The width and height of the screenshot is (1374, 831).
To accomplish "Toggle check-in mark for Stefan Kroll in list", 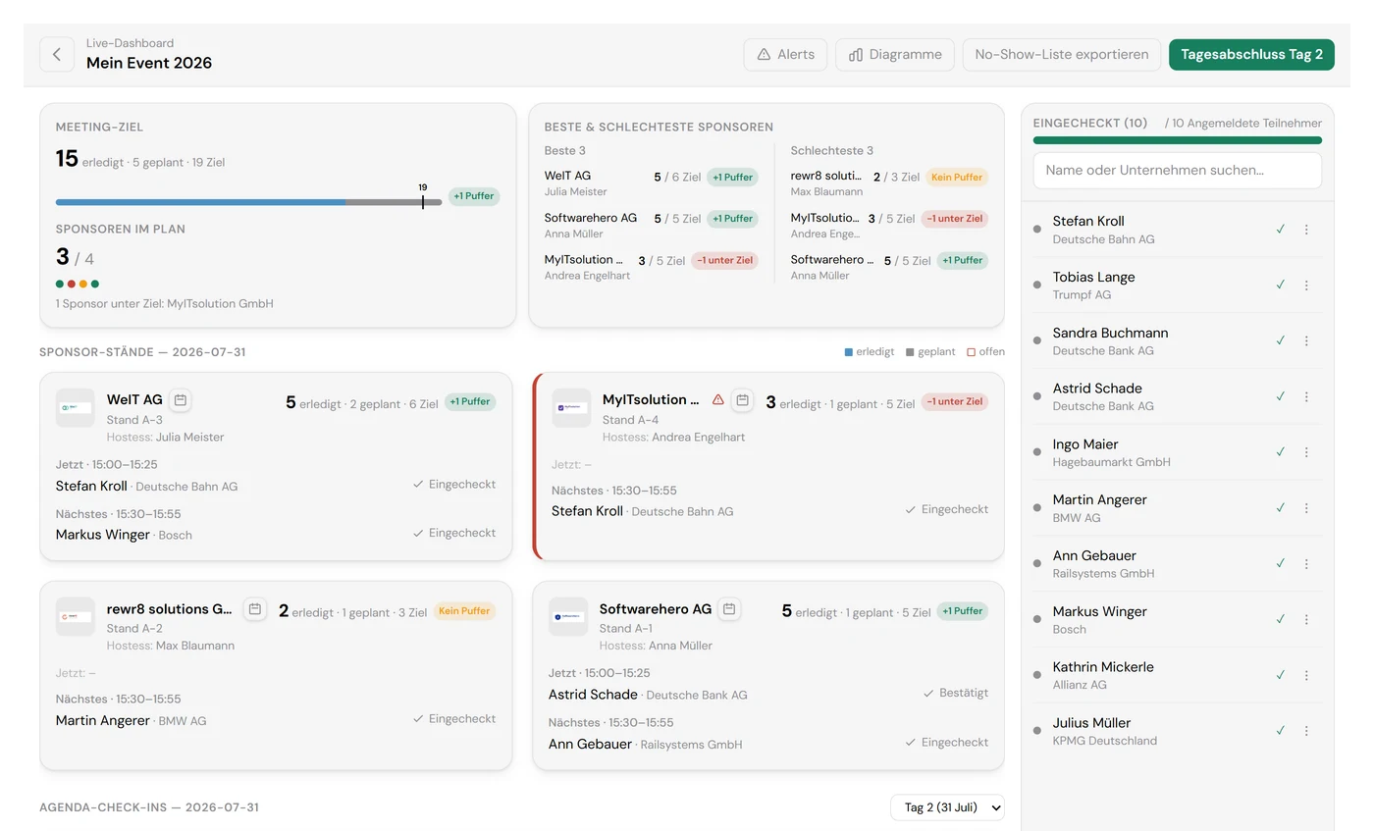I will coord(1280,230).
